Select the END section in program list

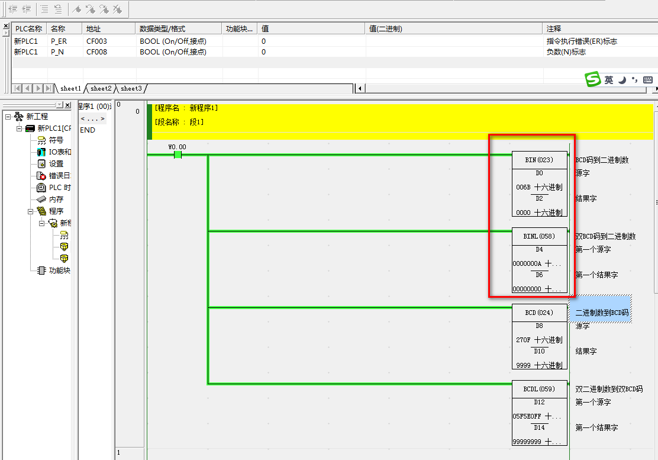[x=88, y=130]
